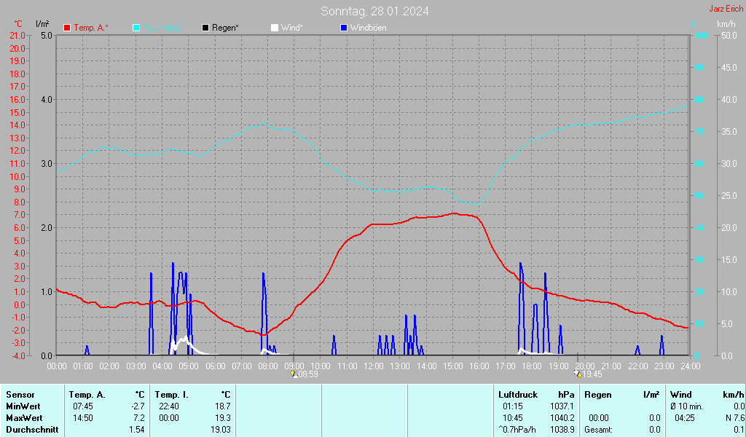Click the 'km/h' unit label above wind axis
746x437 pixels.
point(726,24)
